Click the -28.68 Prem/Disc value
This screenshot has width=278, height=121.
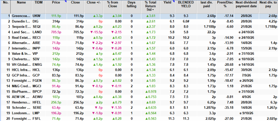pyautogui.click(x=229, y=64)
